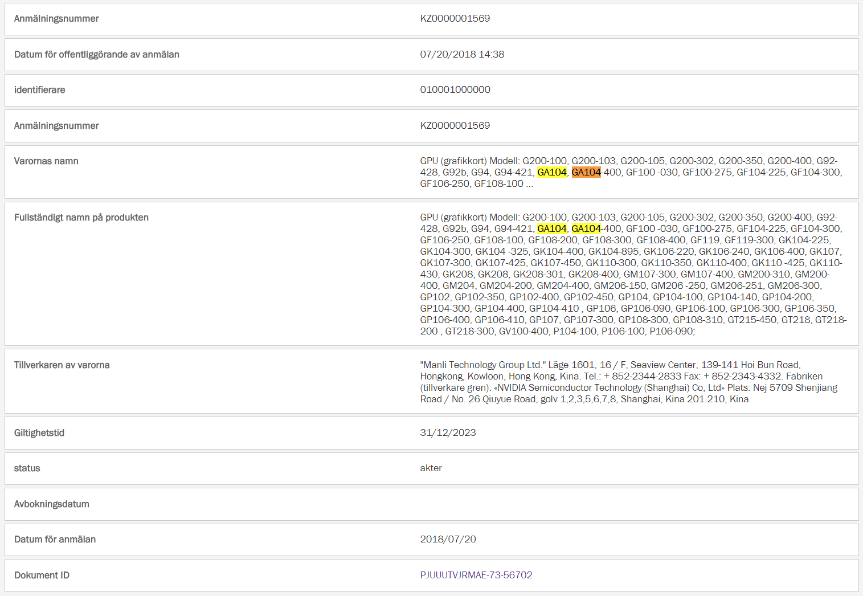Image resolution: width=863 pixels, height=596 pixels.
Task: Click the Manli Technology Group manufacturer text
Action: click(x=483, y=365)
